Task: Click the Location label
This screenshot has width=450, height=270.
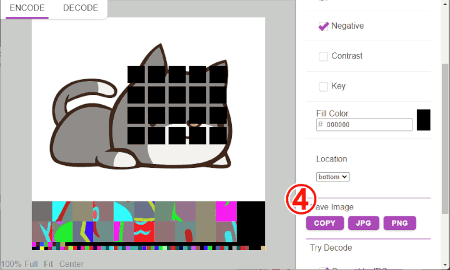Action: click(x=331, y=159)
